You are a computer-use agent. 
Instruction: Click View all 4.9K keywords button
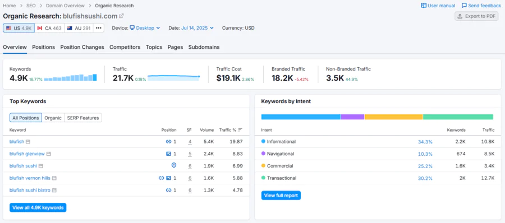tap(38, 207)
